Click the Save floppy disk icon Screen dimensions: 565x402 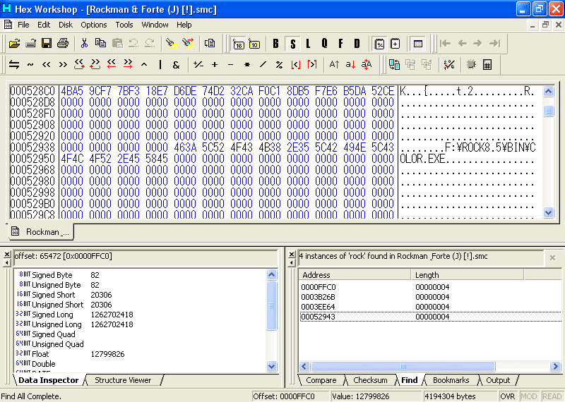click(x=47, y=44)
